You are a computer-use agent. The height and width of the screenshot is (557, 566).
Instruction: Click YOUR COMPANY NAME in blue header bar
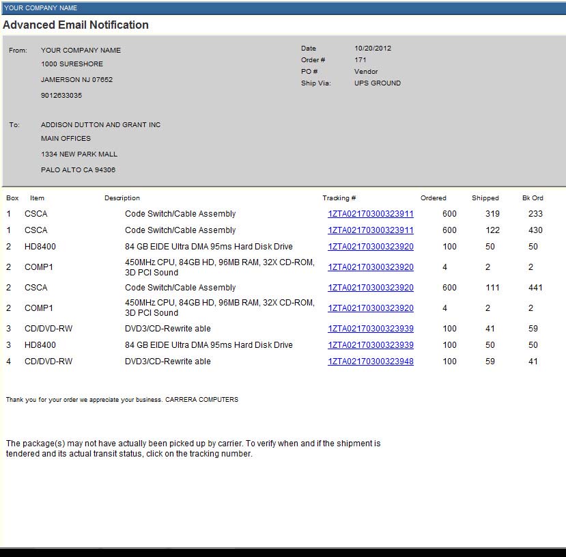40,8
